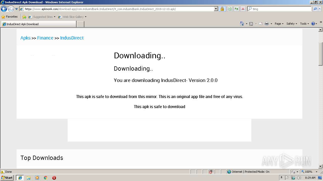Launch Chrome from the taskbar
Image resolution: width=323 pixels, height=181 pixels.
[x=46, y=178]
